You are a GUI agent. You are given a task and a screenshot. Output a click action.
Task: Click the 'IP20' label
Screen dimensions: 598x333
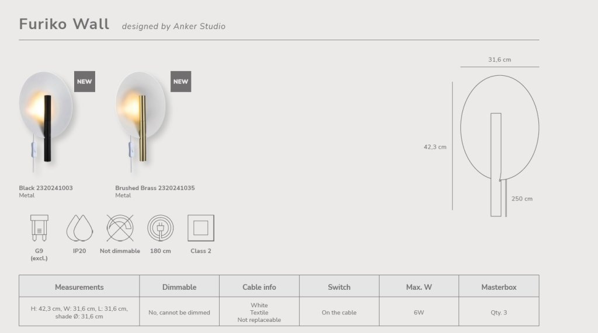(79, 251)
